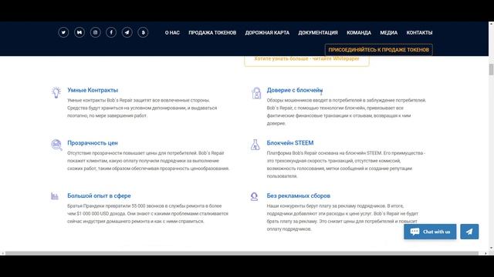Click the Большой опыт в сфере heading
This screenshot has width=494, height=277.
point(99,195)
